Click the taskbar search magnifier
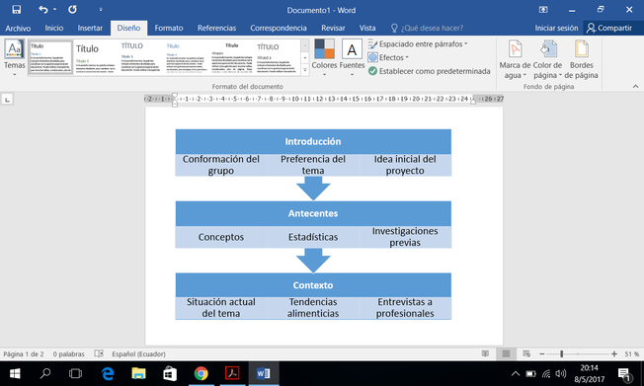The width and height of the screenshot is (644, 386). tap(45, 374)
